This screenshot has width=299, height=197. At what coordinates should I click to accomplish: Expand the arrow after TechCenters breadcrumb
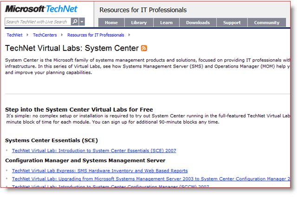62,35
